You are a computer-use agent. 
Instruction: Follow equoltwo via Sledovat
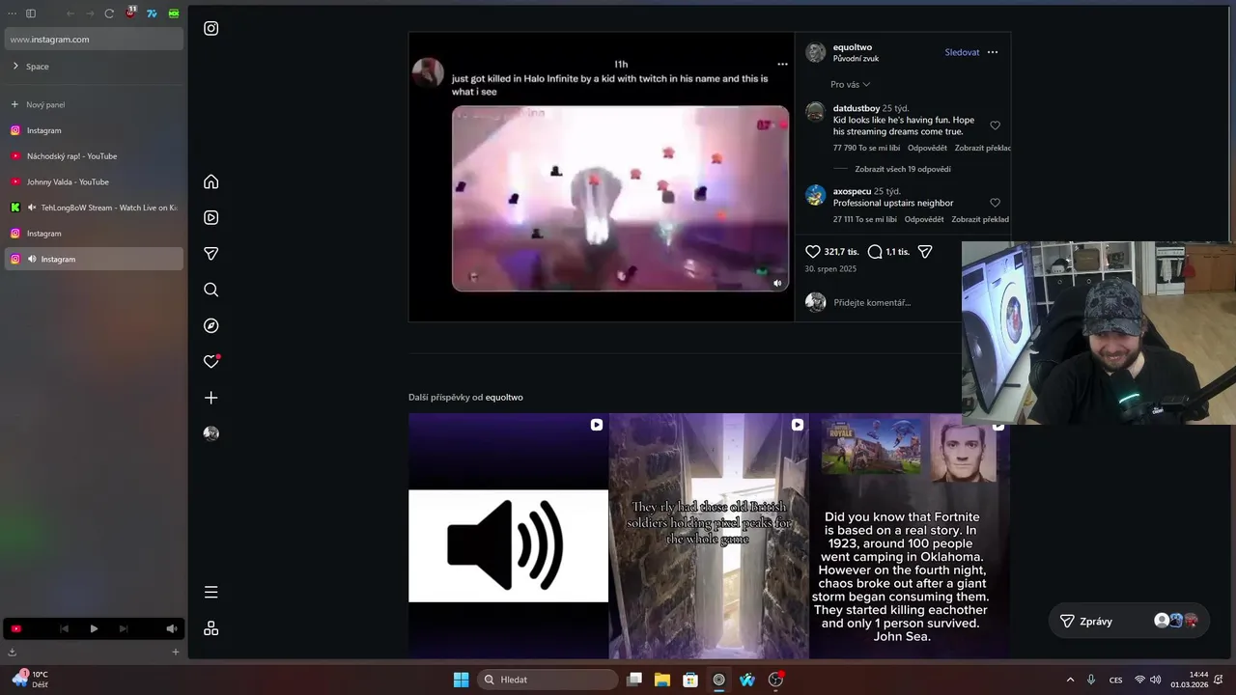point(962,52)
